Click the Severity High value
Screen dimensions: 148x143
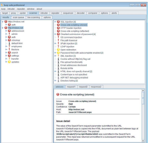[71, 104]
